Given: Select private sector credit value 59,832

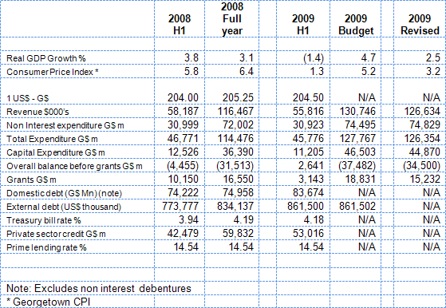Looking at the screenshot, I should coord(238,234).
